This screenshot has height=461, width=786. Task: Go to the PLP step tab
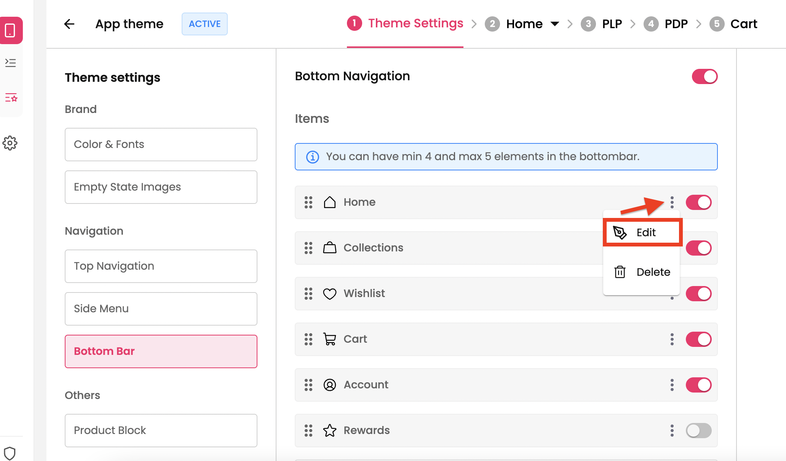coord(612,24)
